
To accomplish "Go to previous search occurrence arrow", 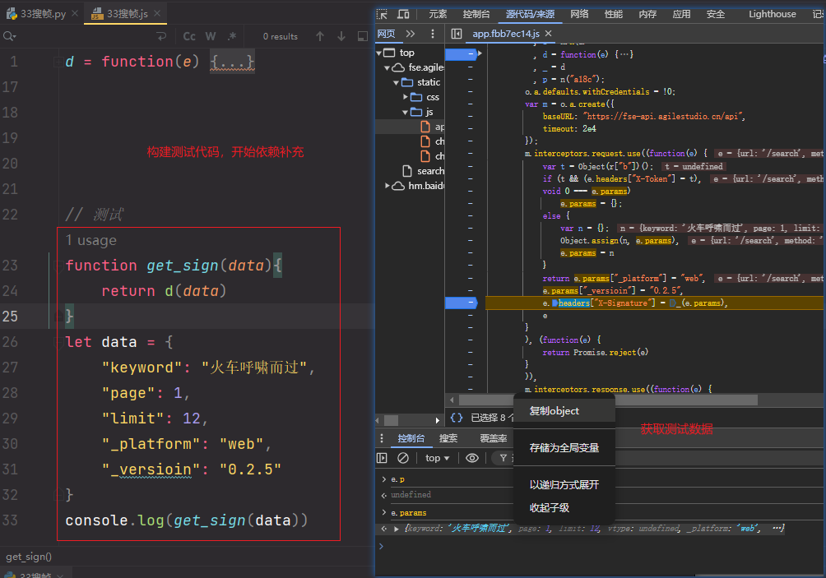I will (320, 36).
